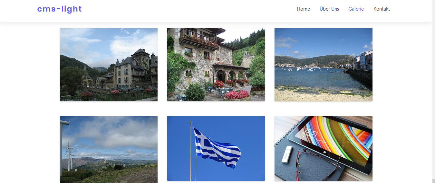This screenshot has width=435, height=183.
Task: Click the vertical scrollbar thumb at page edge
Action: click(433, 181)
